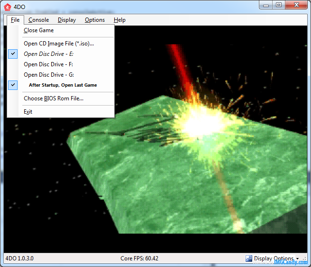Open the Options menu
311x267 pixels.
pyautogui.click(x=95, y=20)
